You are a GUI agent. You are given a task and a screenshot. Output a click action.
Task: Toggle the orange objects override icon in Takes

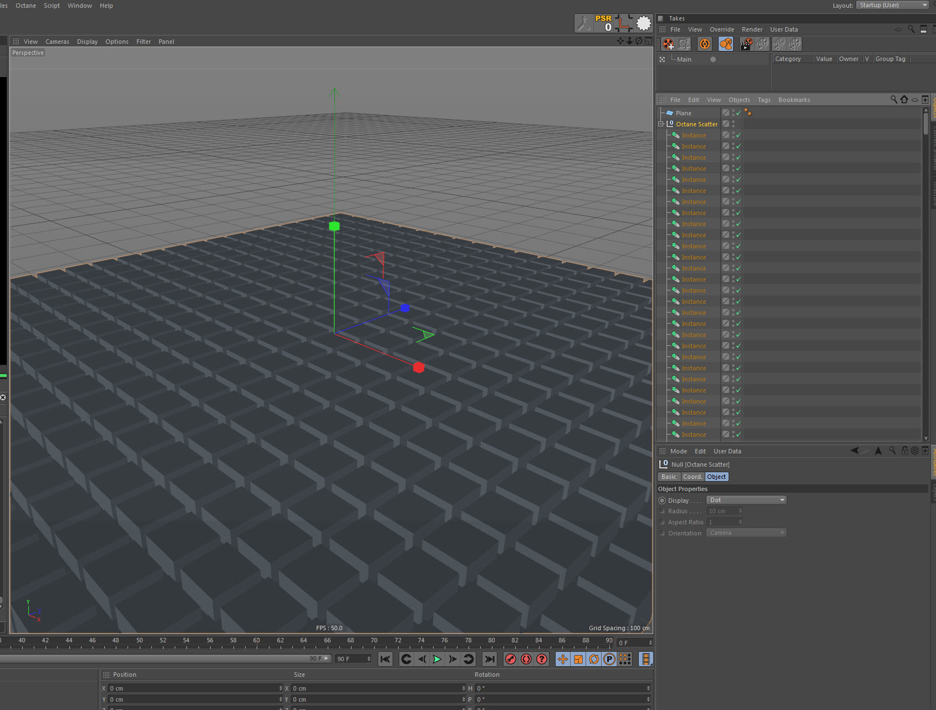coord(726,44)
